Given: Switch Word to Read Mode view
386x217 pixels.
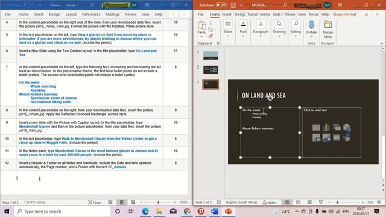Looking at the screenshot, I should coord(110,203).
